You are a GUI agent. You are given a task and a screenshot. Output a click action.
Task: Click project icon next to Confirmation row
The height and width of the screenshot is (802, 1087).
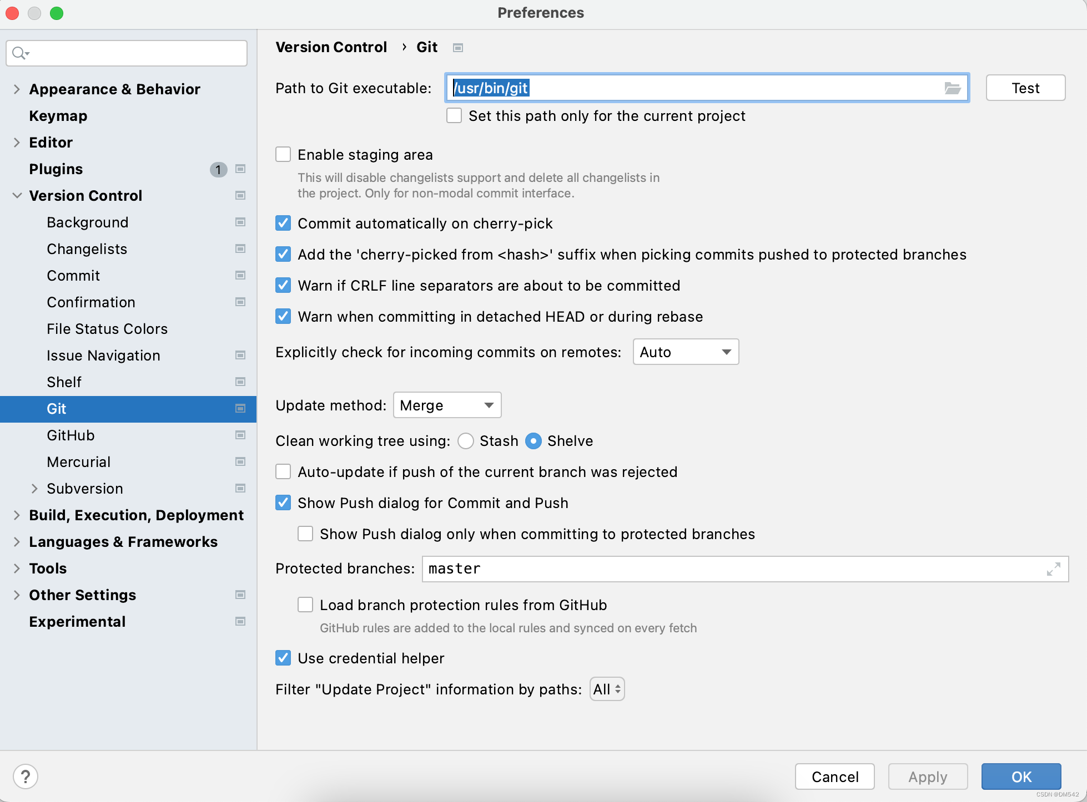pyautogui.click(x=240, y=302)
